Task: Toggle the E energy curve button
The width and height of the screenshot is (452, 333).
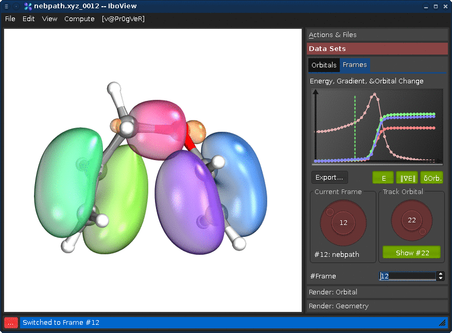Action: point(383,178)
